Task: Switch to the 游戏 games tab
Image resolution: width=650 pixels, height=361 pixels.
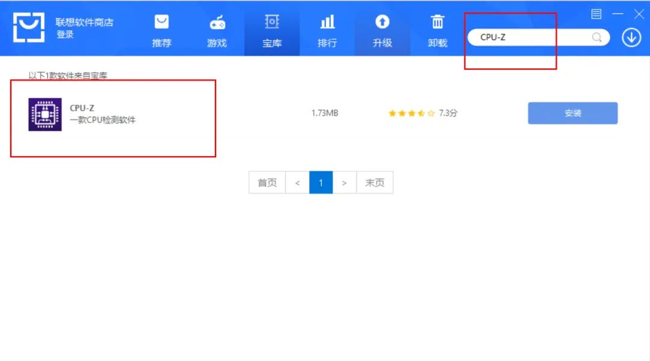Action: click(217, 31)
